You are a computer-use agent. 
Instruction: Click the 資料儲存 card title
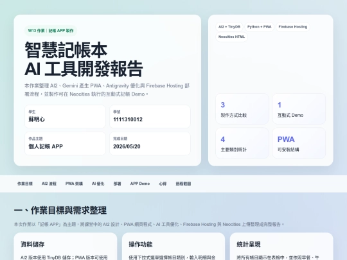(x=33, y=245)
